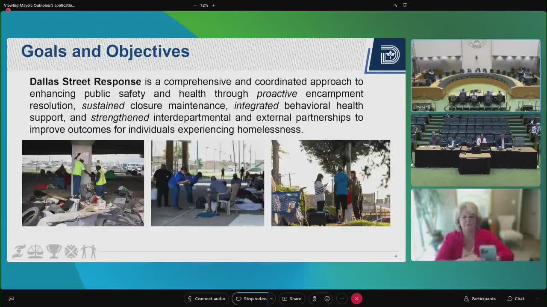Click the Goals and Objectives slide title
The height and width of the screenshot is (307, 547).
pyautogui.click(x=105, y=51)
